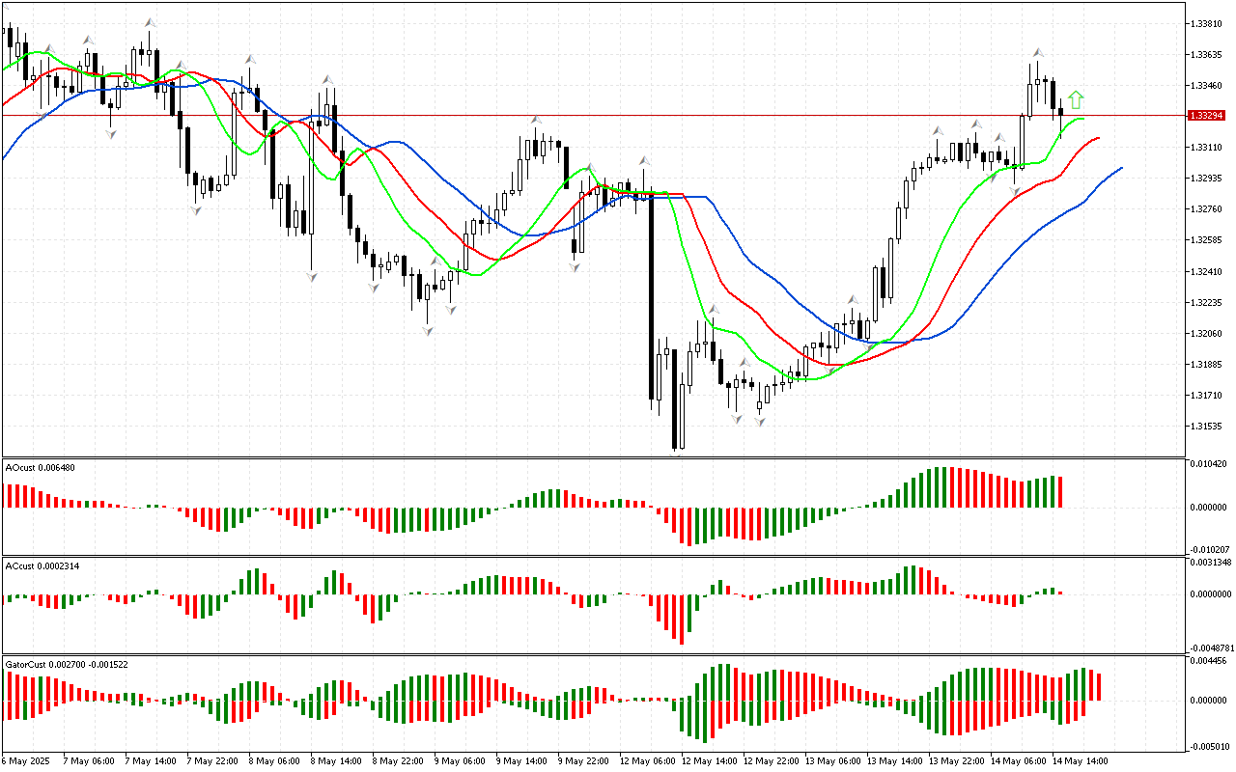
Task: Click the GatorCust indicator label
Action: pyautogui.click(x=68, y=665)
